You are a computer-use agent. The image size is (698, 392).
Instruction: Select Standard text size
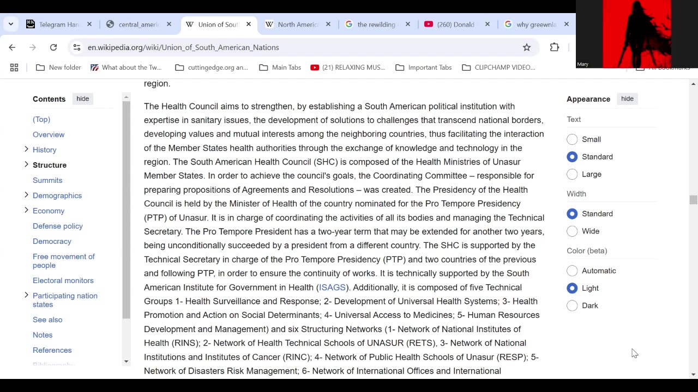click(572, 157)
